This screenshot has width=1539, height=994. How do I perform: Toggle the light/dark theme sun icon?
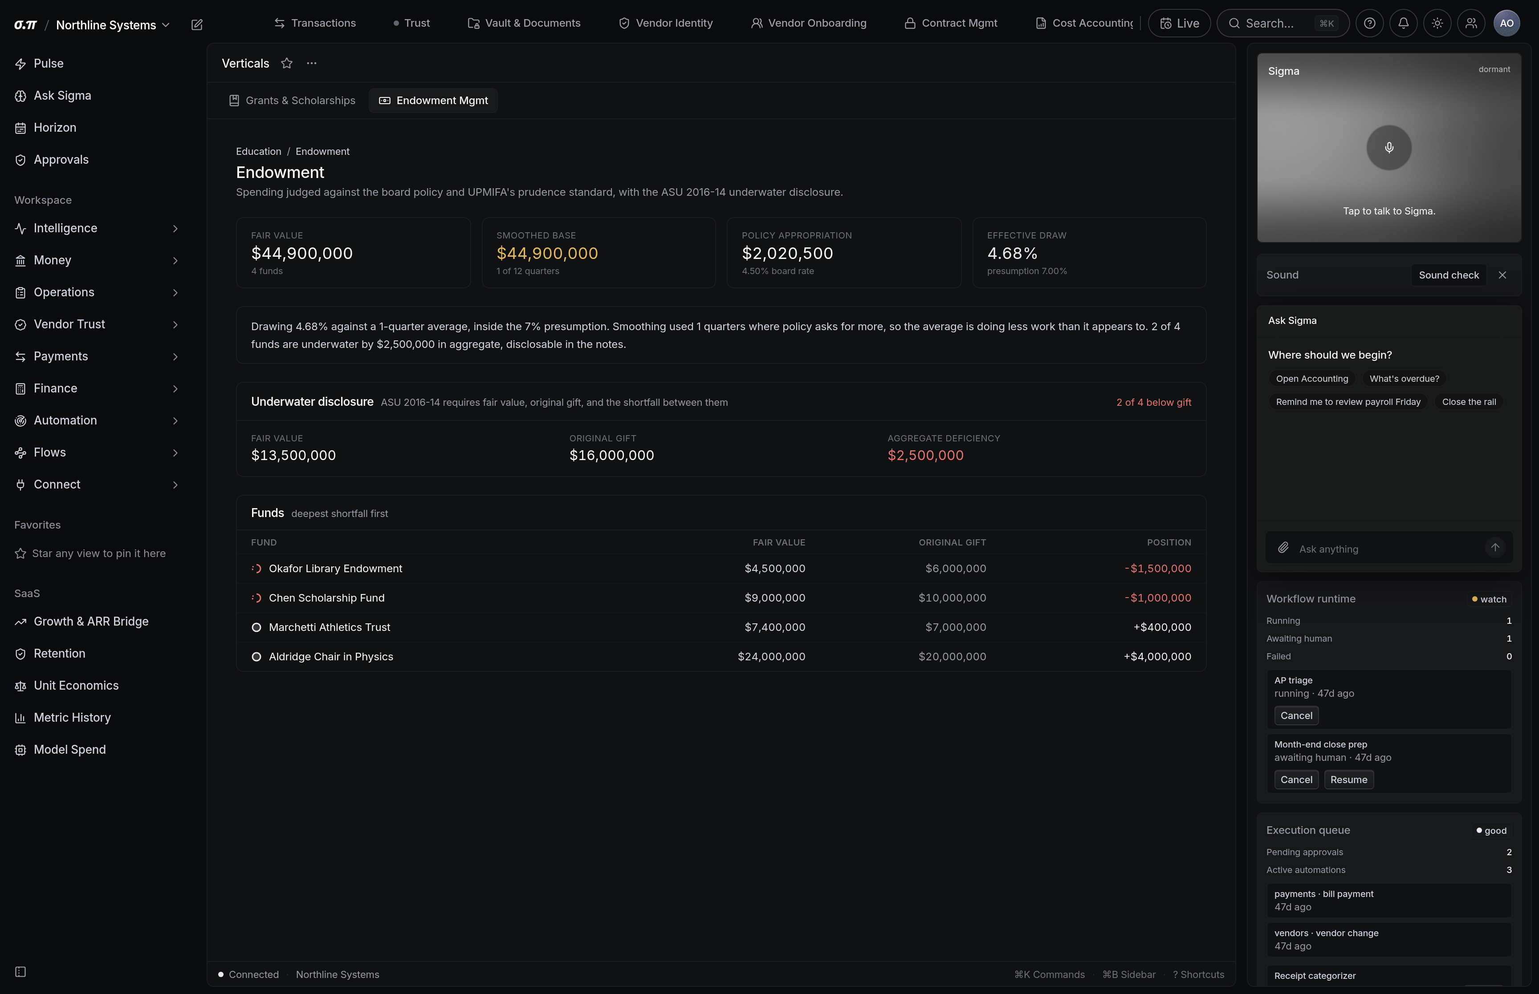1437,23
